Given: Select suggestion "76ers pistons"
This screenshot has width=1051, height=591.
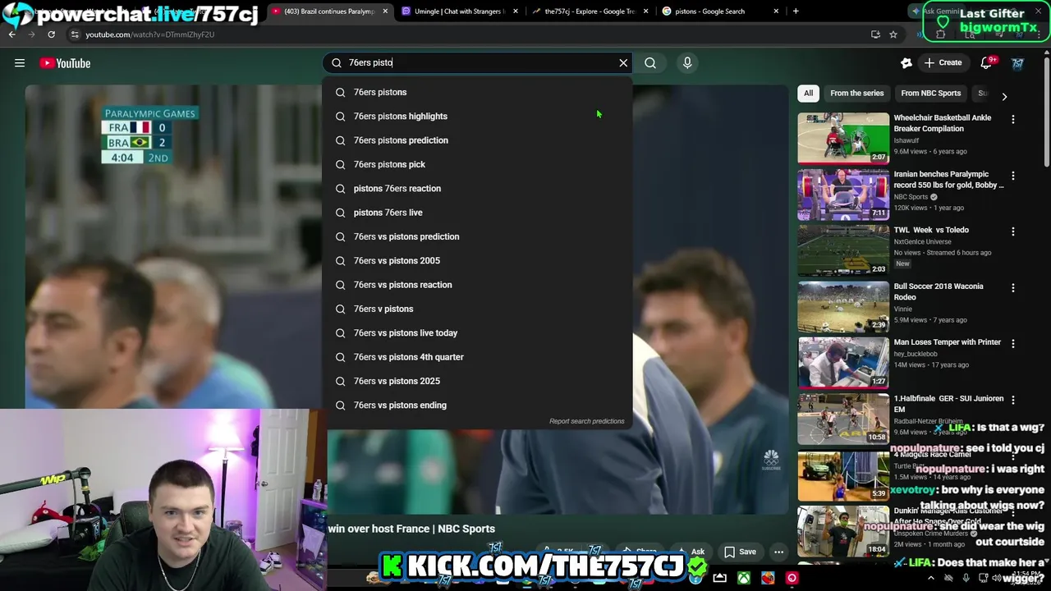Looking at the screenshot, I should pos(478,92).
